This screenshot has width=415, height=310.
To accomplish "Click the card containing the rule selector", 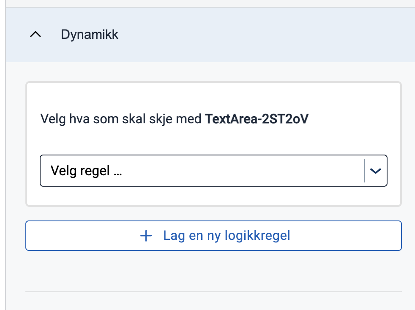I will 213,144.
